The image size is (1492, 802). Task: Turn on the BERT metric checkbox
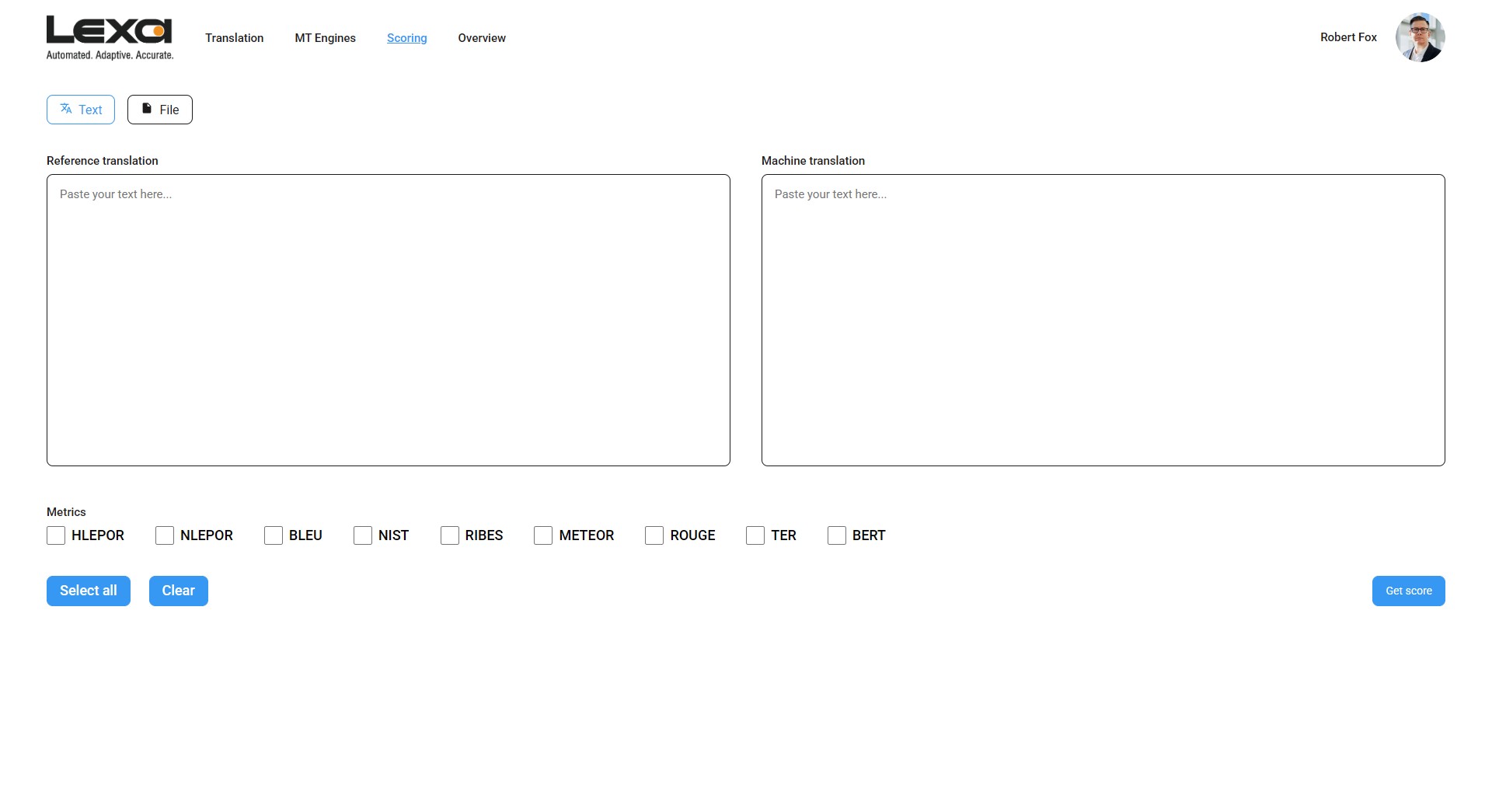(x=837, y=535)
